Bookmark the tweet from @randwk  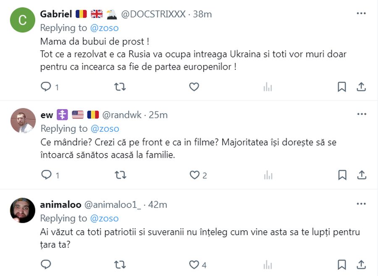tap(342, 175)
